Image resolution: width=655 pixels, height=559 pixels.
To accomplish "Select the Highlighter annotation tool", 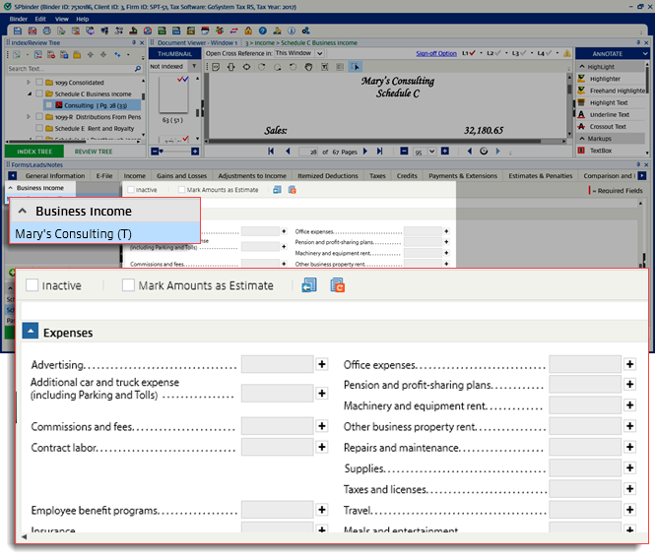I will 605,79.
